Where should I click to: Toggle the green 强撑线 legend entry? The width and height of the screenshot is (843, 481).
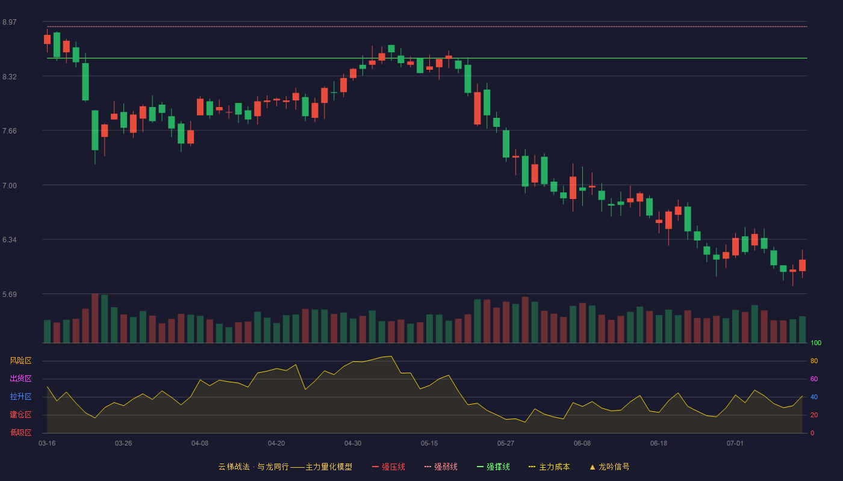pyautogui.click(x=493, y=467)
